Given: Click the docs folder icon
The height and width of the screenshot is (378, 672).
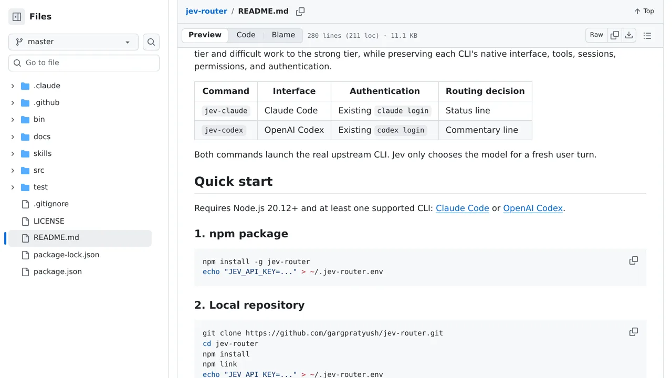Looking at the screenshot, I should (25, 137).
